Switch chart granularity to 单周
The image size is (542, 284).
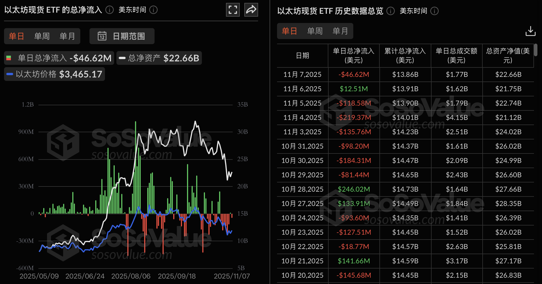tap(42, 36)
